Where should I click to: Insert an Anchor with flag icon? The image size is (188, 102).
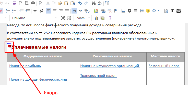(x=116, y=11)
